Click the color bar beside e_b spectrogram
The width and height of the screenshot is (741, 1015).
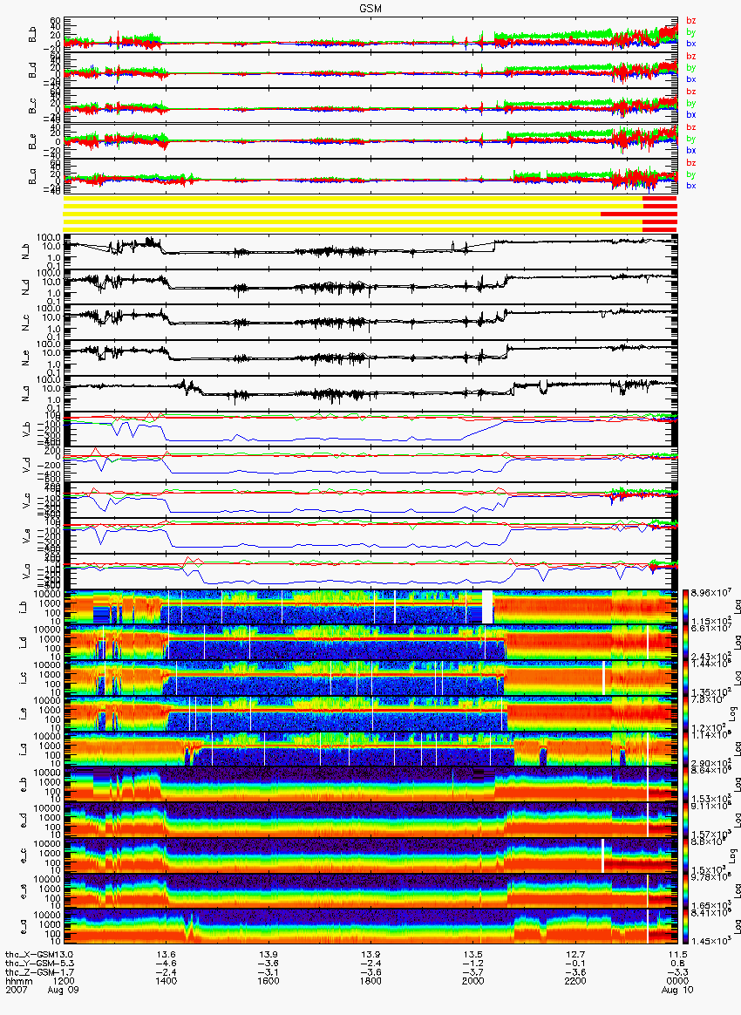(686, 785)
